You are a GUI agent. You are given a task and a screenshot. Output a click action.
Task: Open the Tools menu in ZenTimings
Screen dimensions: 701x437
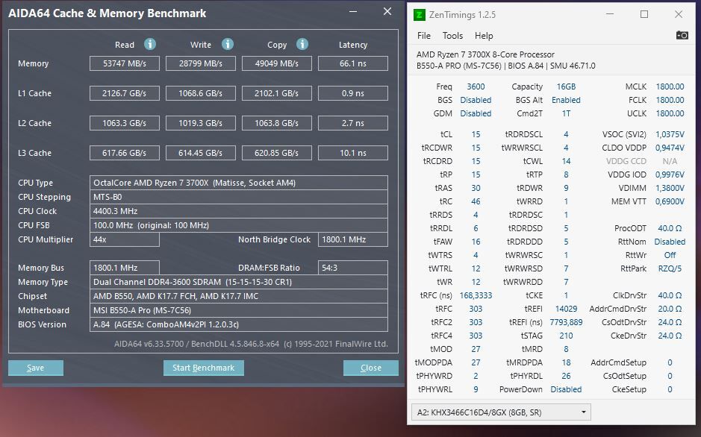click(452, 36)
